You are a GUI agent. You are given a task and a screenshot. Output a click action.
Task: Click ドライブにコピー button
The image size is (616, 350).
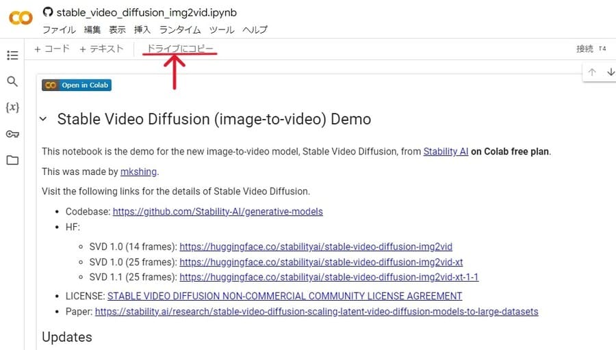(x=180, y=49)
